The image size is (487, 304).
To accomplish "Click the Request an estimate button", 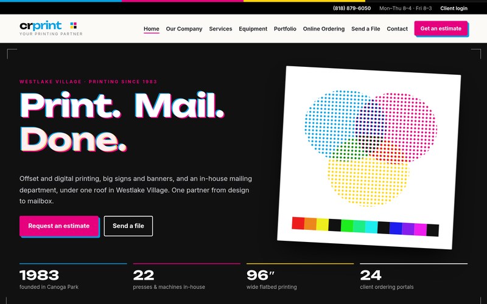I will coord(58,226).
